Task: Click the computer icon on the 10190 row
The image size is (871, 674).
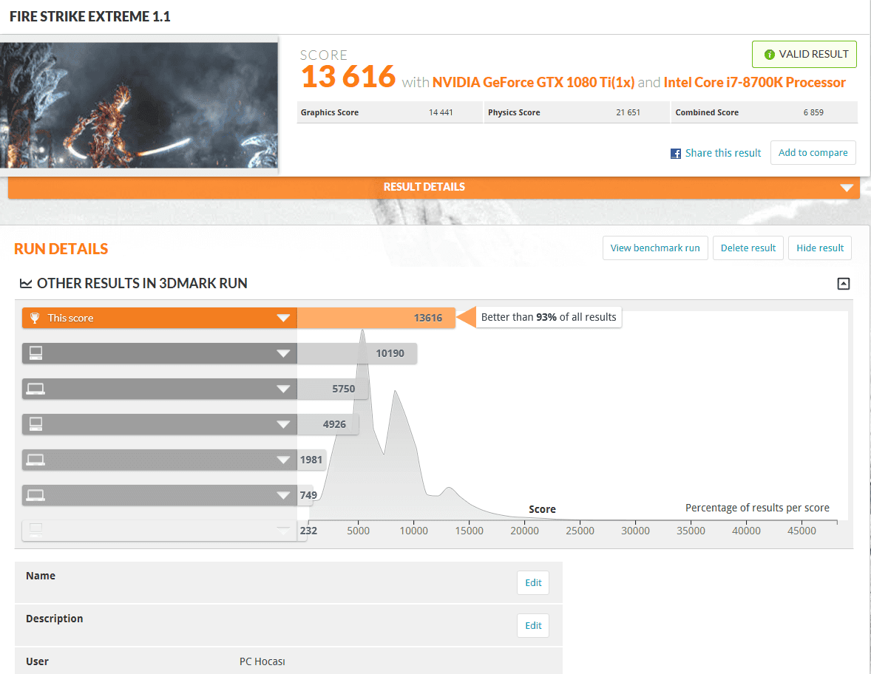Action: click(x=35, y=353)
